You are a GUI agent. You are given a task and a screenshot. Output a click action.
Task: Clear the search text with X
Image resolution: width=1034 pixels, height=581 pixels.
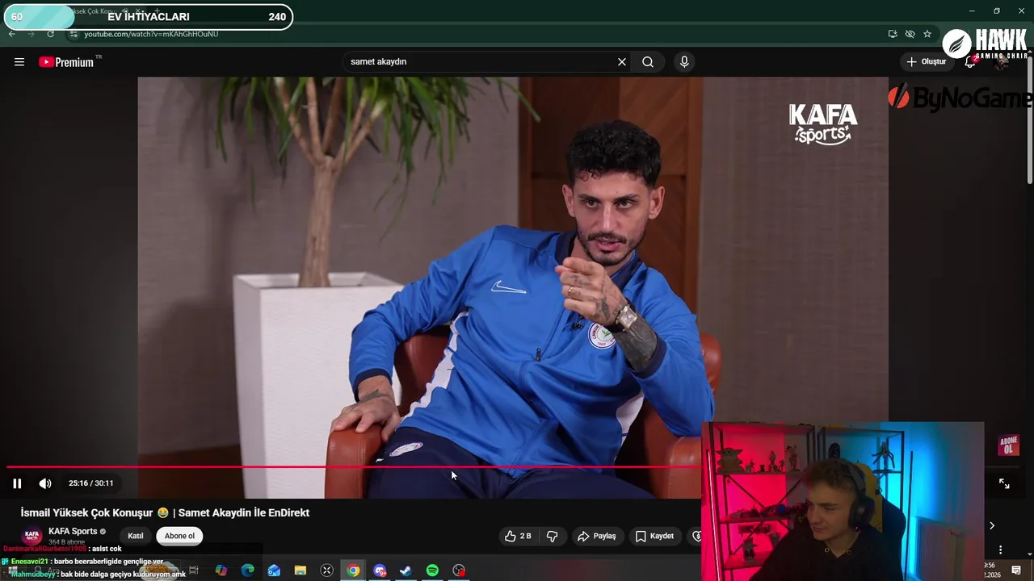tap(622, 62)
